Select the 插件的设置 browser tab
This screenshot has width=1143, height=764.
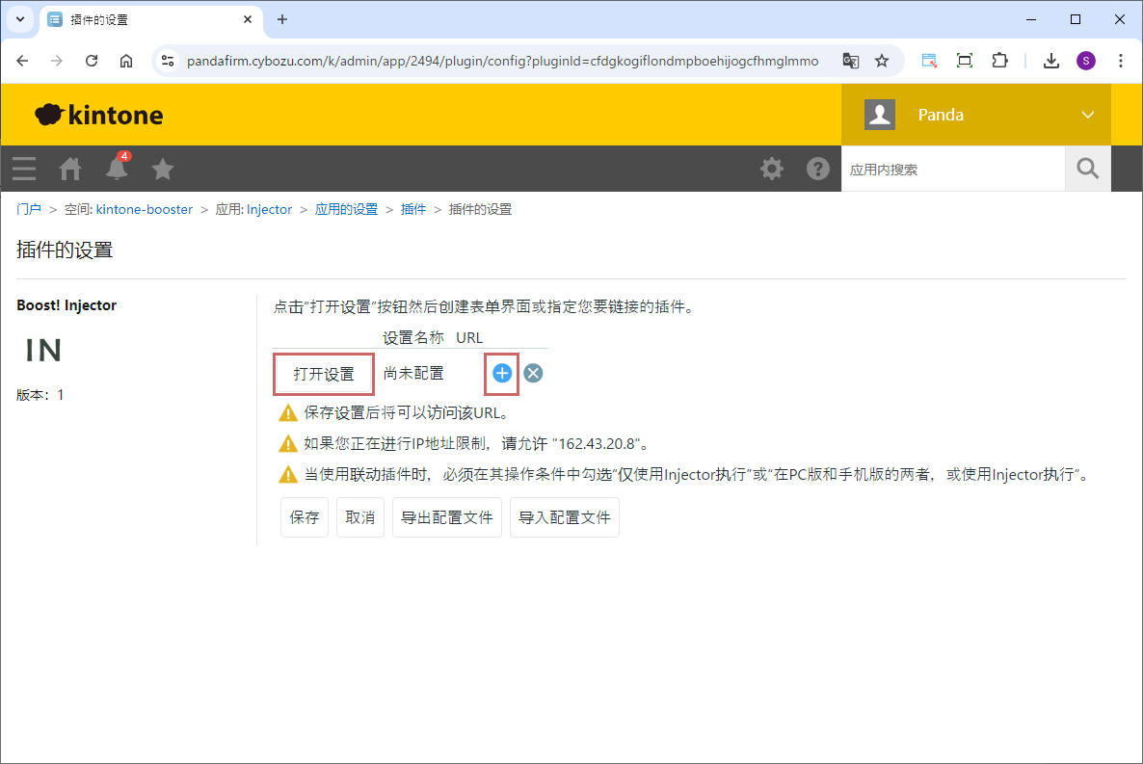point(145,19)
